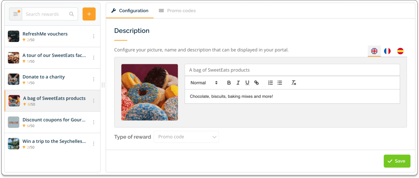The image size is (419, 178).
Task: Apply bold formatting in description editor
Action: 229,83
